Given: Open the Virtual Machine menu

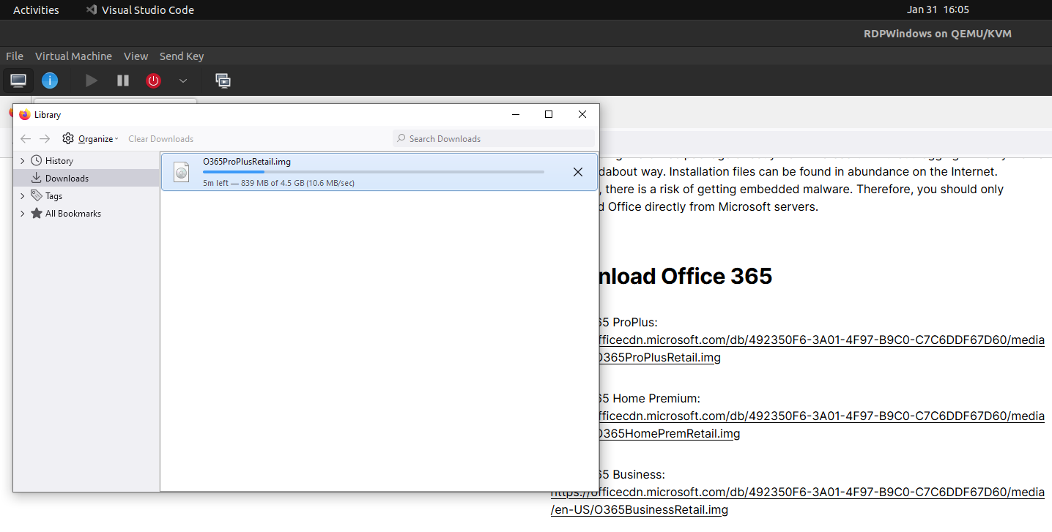Looking at the screenshot, I should (x=73, y=56).
